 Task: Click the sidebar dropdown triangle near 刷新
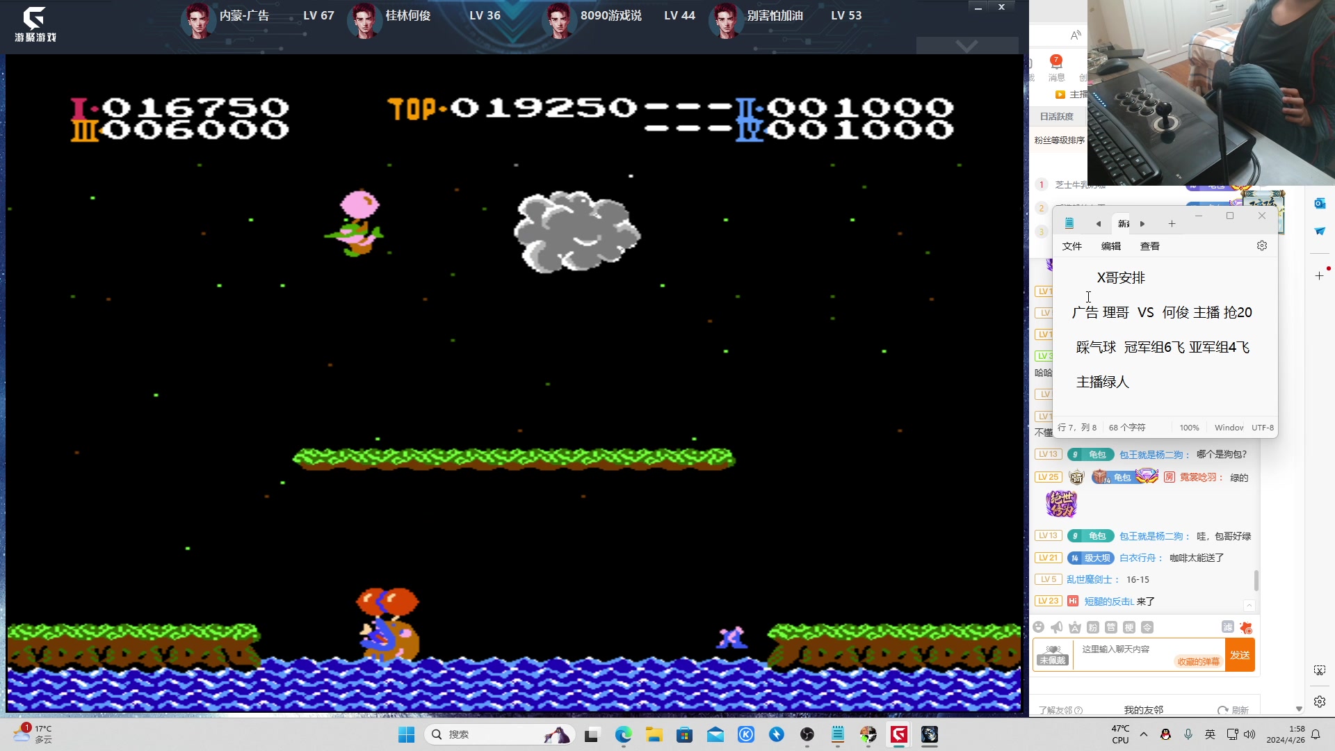[x=1299, y=709]
